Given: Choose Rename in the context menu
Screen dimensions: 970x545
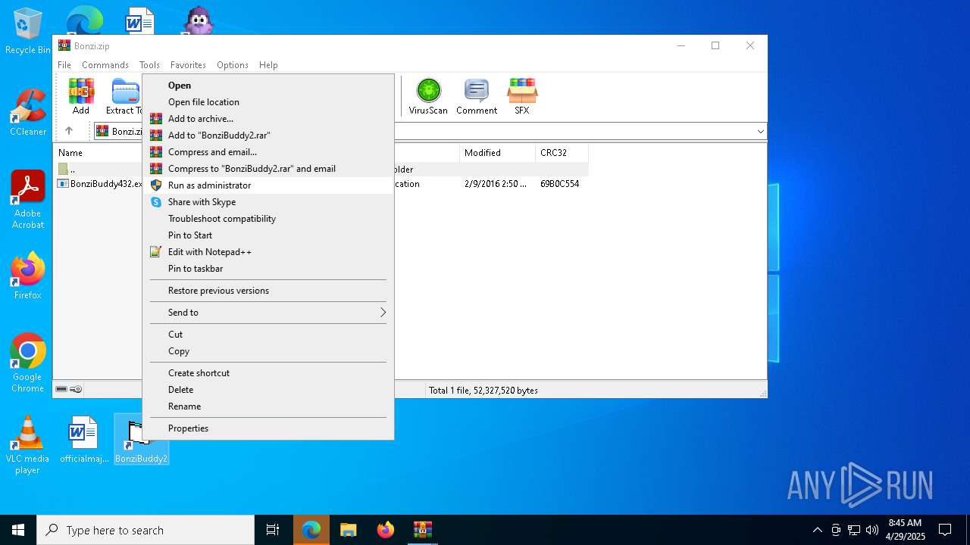Looking at the screenshot, I should 268,406.
